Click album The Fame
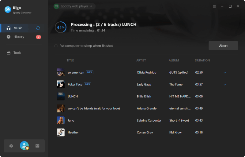Viewport: 245px width, 157px height. coord(176,85)
